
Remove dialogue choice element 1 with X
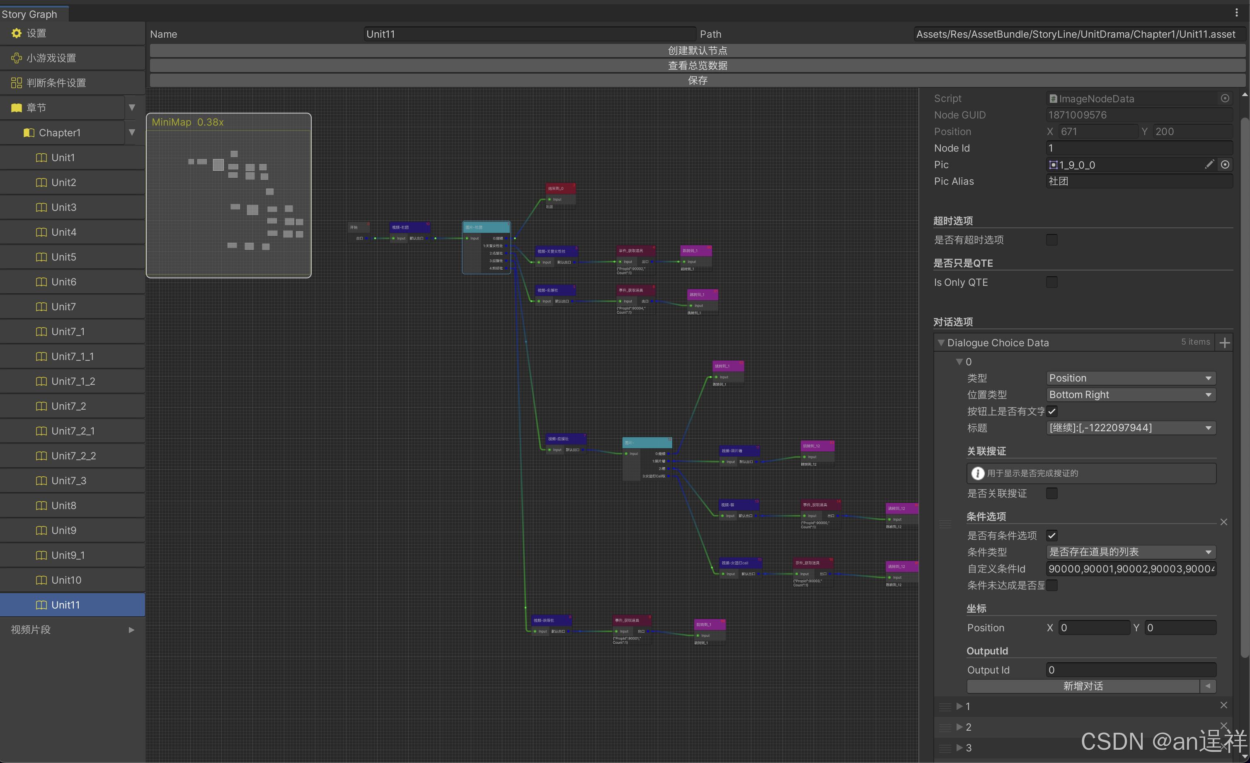[1223, 705]
